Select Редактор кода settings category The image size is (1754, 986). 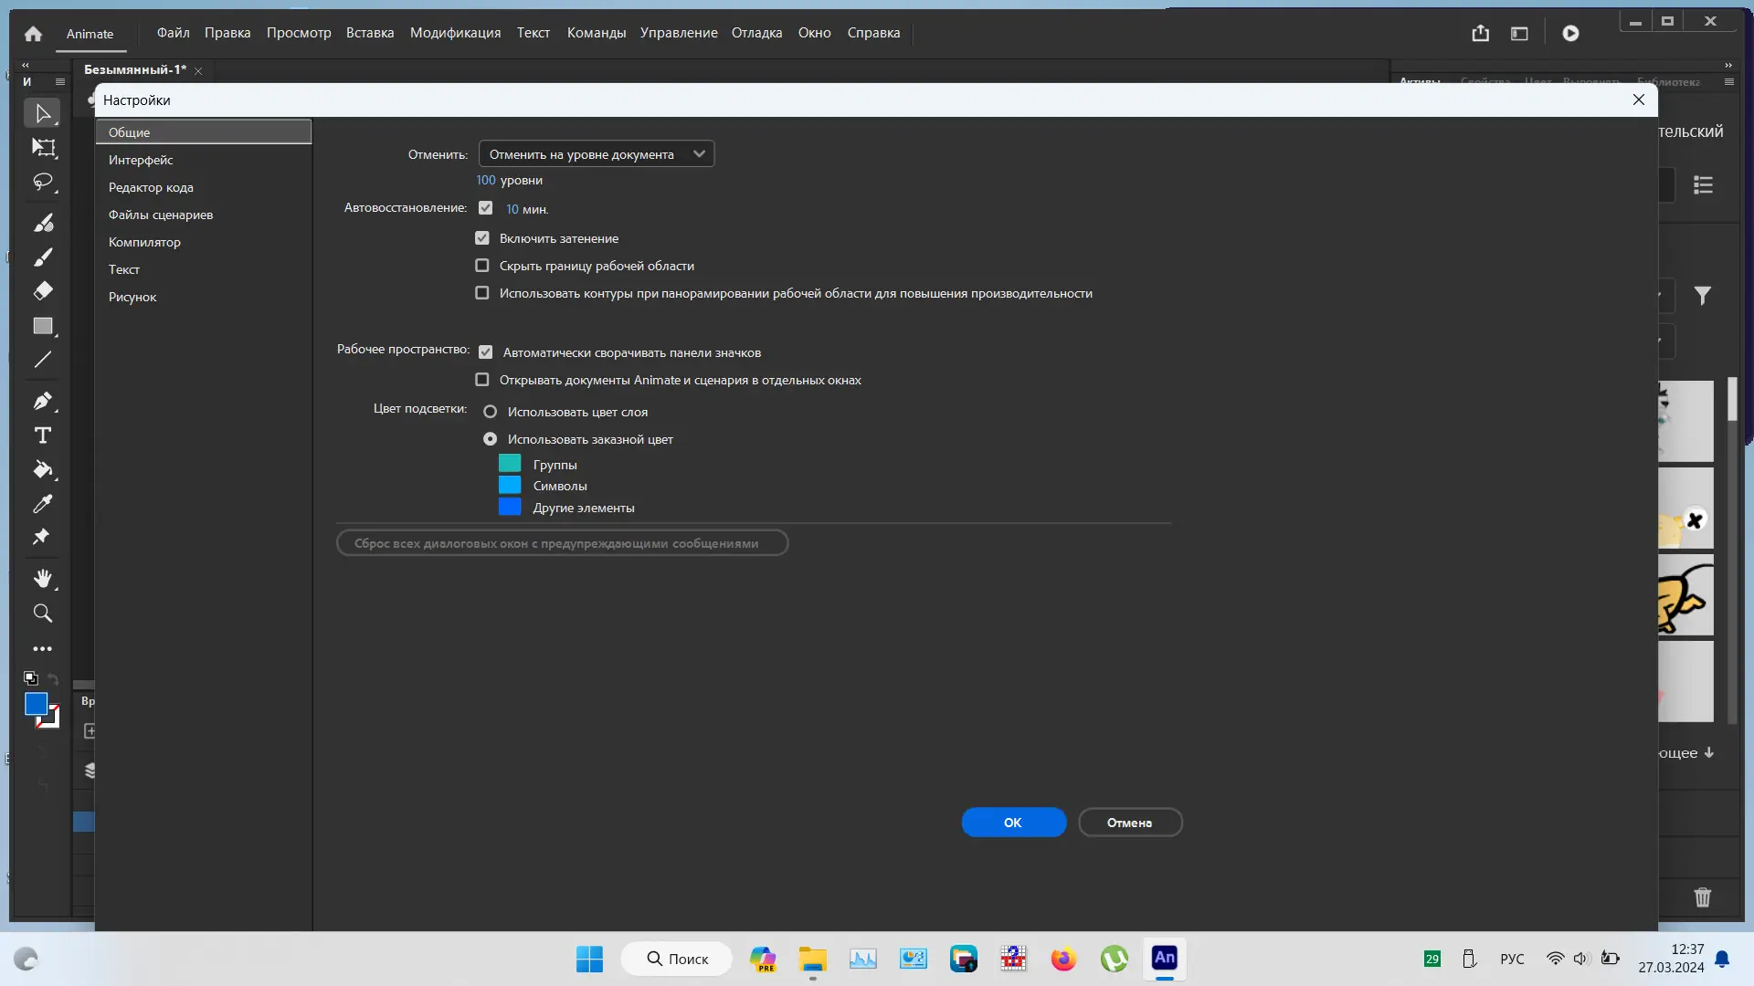click(151, 187)
